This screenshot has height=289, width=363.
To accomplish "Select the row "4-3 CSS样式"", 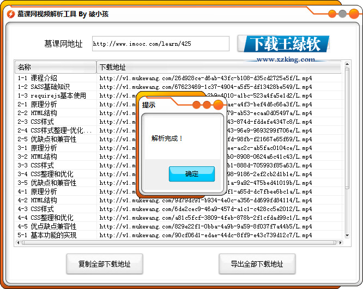I will (x=178, y=209).
